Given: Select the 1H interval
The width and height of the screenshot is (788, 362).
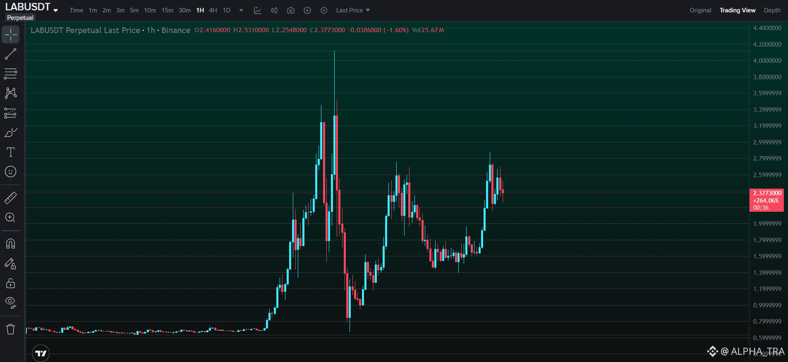Looking at the screenshot, I should [x=200, y=10].
